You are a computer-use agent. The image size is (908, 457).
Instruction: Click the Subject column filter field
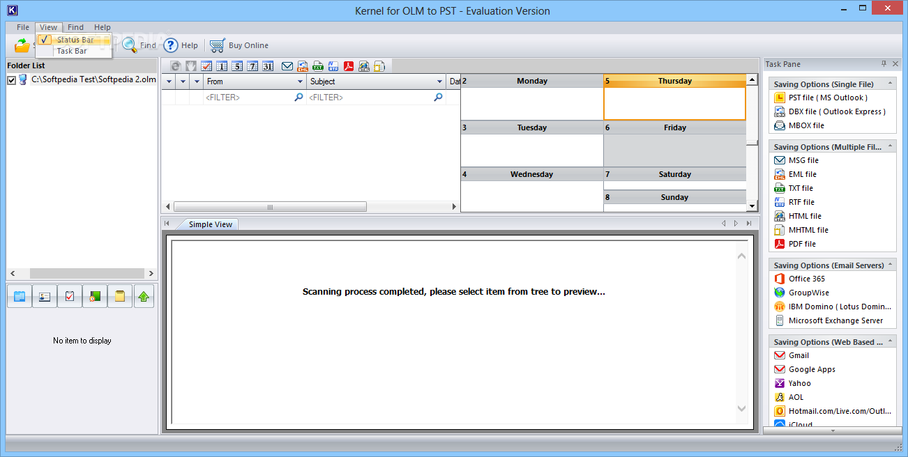[376, 98]
